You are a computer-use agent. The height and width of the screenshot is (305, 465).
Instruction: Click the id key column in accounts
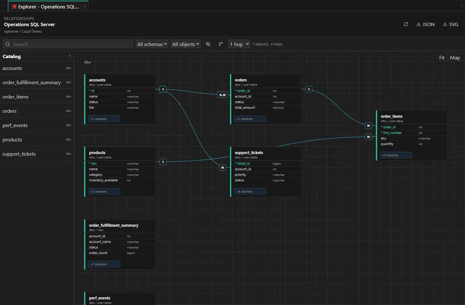pos(120,91)
